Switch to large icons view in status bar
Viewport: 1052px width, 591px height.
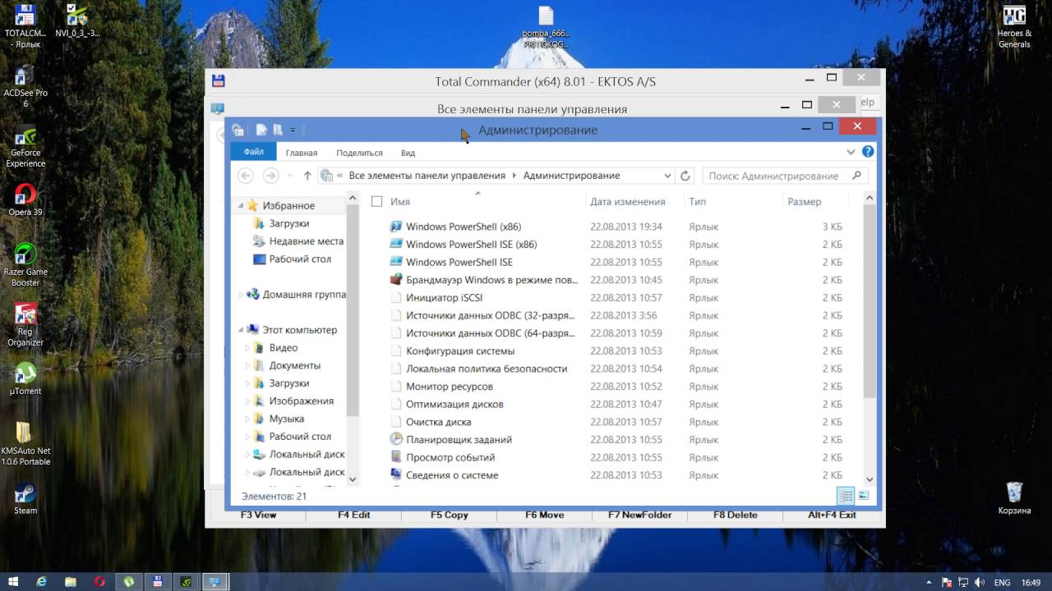863,496
